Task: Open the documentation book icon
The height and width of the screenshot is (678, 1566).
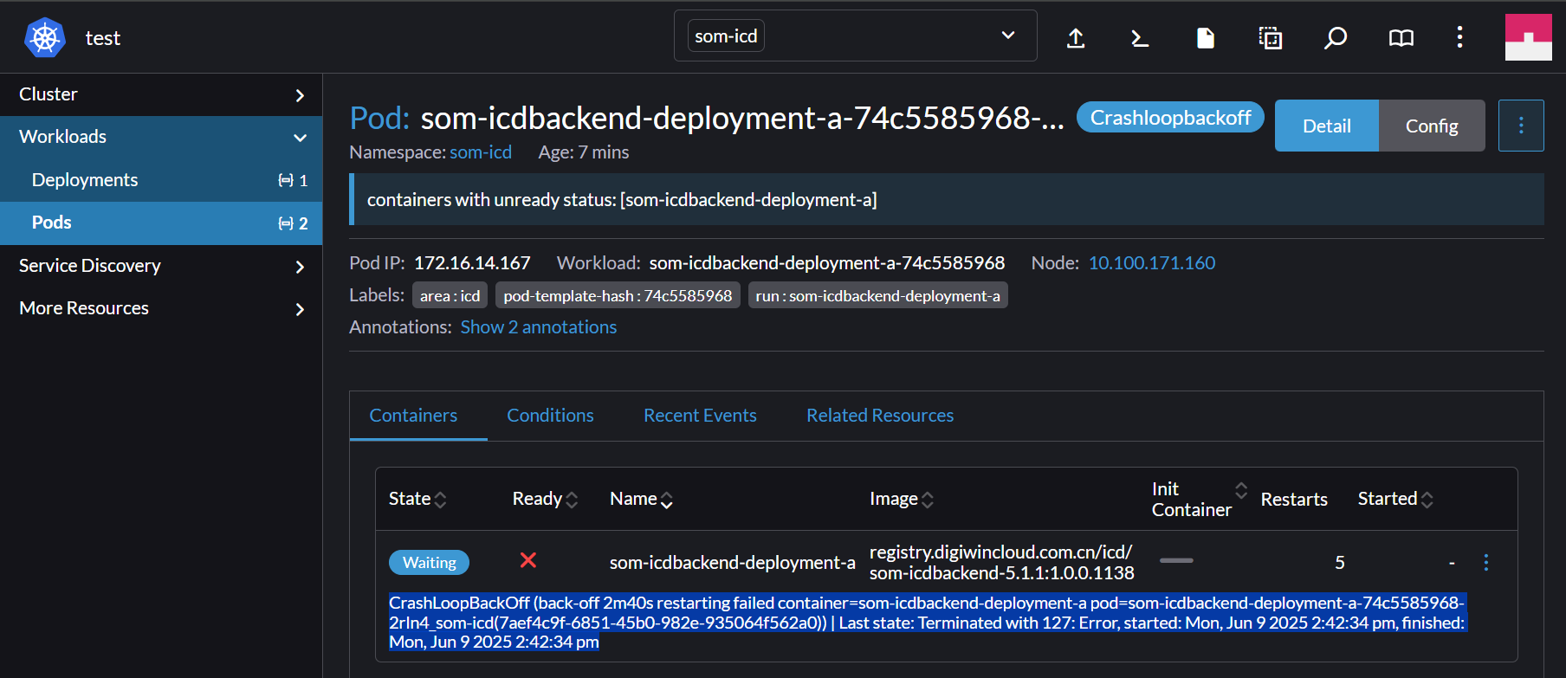Action: [x=1401, y=38]
